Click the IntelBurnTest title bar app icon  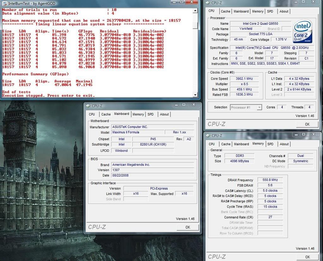[x=4, y=3]
